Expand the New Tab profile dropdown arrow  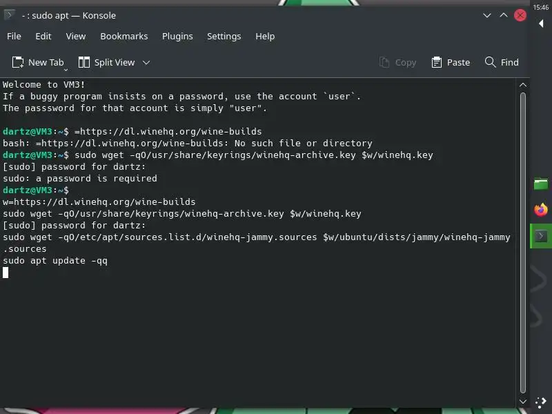click(x=66, y=70)
